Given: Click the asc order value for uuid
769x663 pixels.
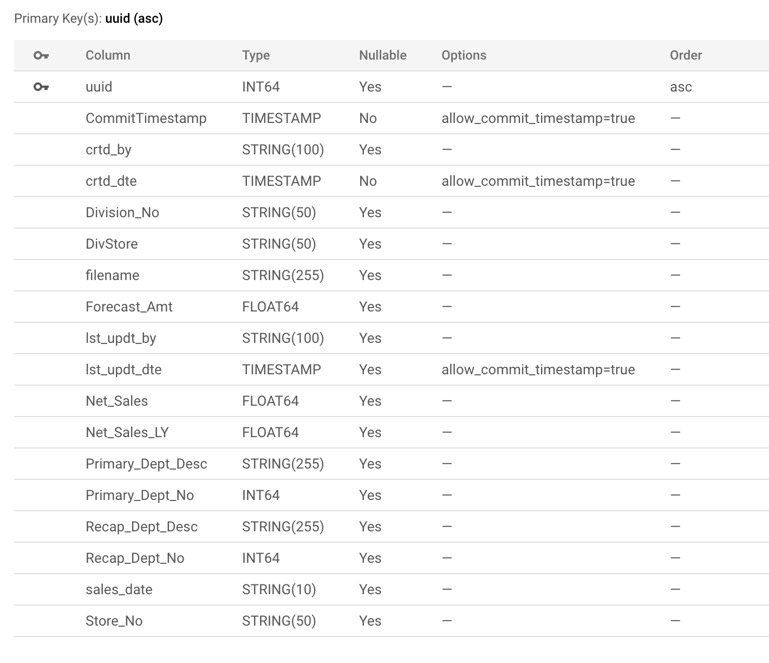Looking at the screenshot, I should pos(681,87).
